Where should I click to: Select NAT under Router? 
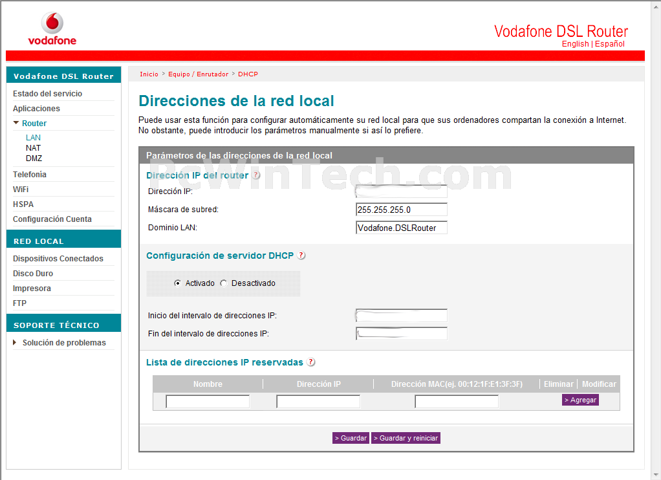tap(33, 148)
